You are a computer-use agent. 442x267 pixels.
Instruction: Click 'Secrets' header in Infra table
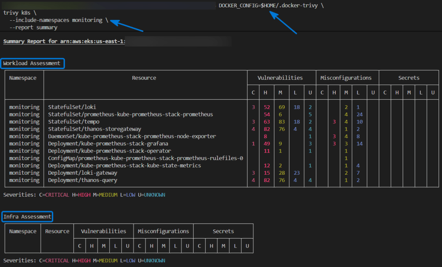(x=223, y=231)
